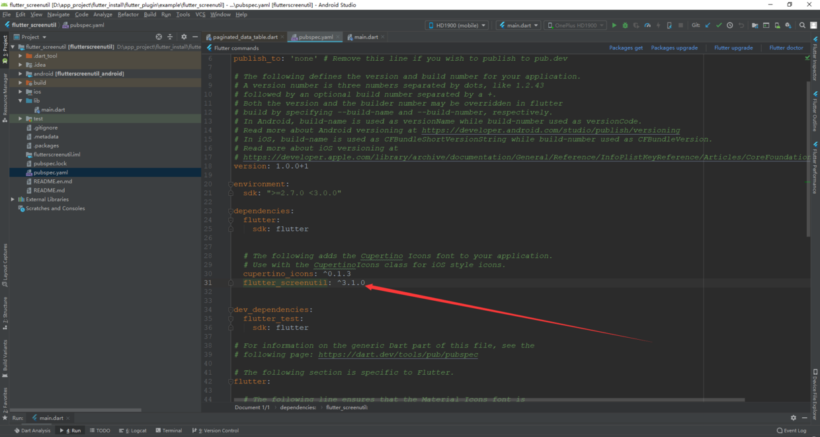
Task: Click Packages upgrade link
Action: [674, 48]
